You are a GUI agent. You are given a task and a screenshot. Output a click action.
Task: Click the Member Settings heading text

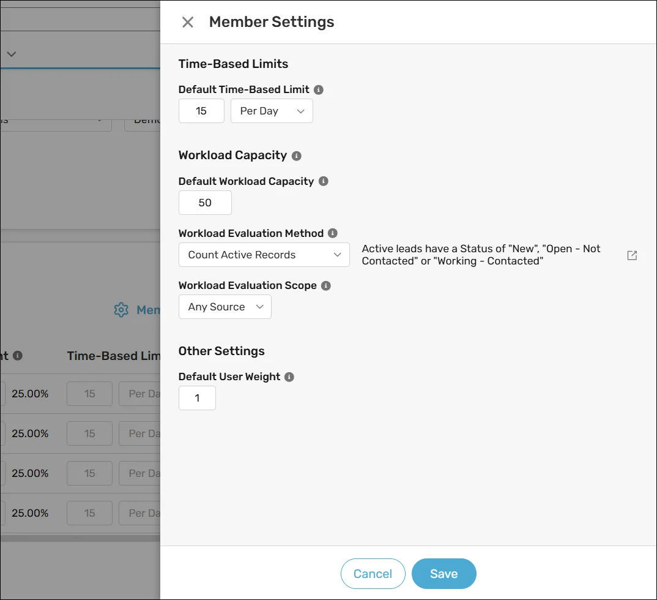tap(272, 22)
